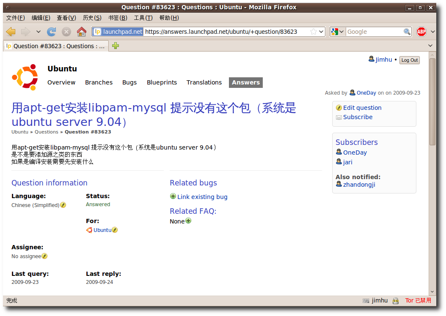446x316 pixels.
Task: Open the Adblock Plus dropdown arrow
Action: pos(432,32)
